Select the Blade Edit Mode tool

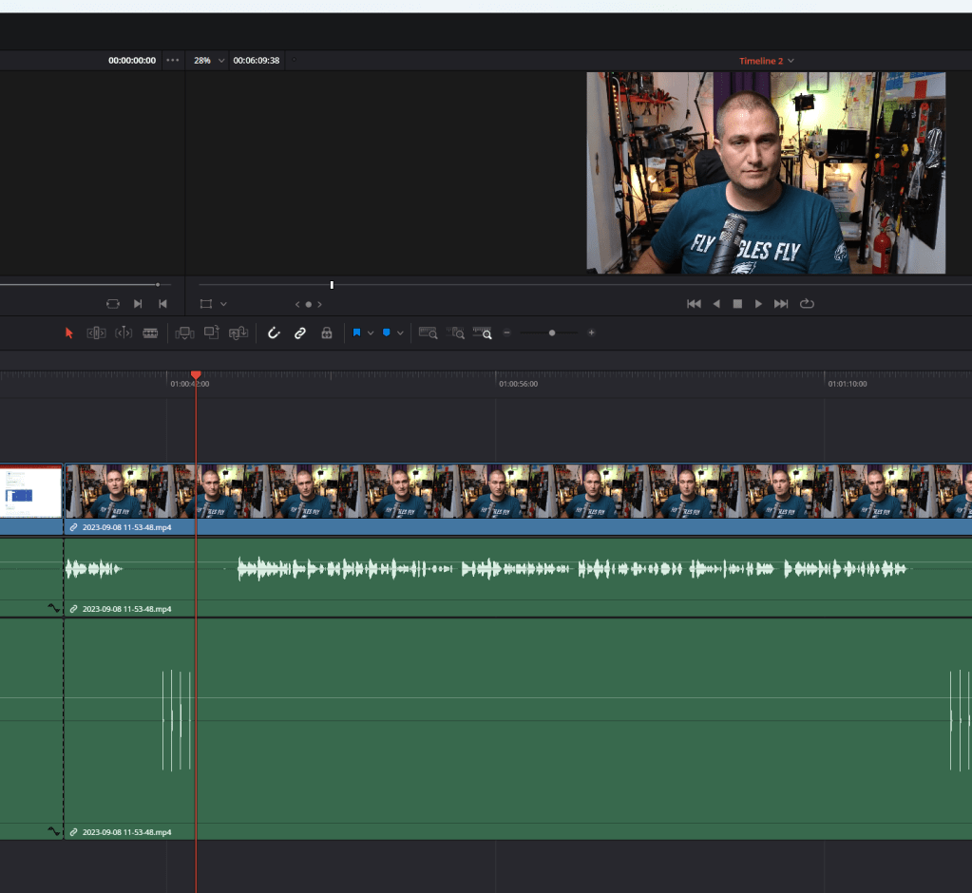[x=150, y=332]
